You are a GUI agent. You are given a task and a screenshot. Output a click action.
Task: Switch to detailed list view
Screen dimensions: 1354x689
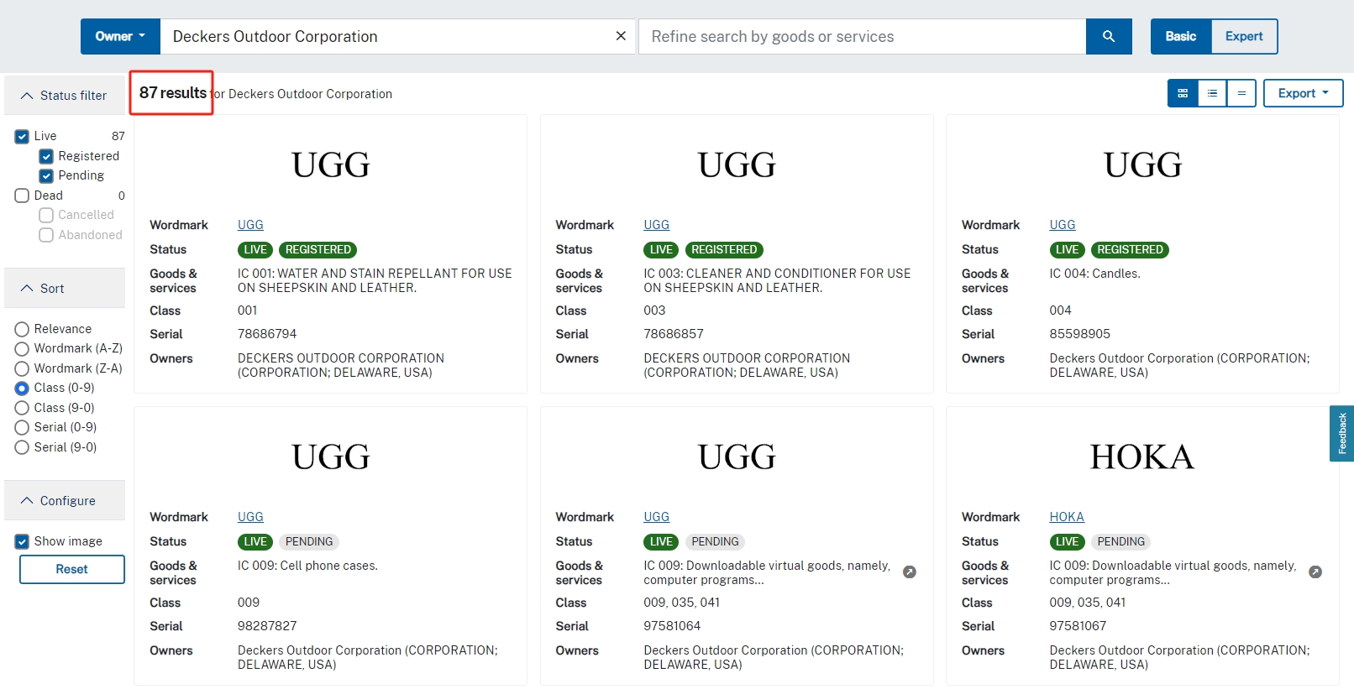tap(1212, 93)
